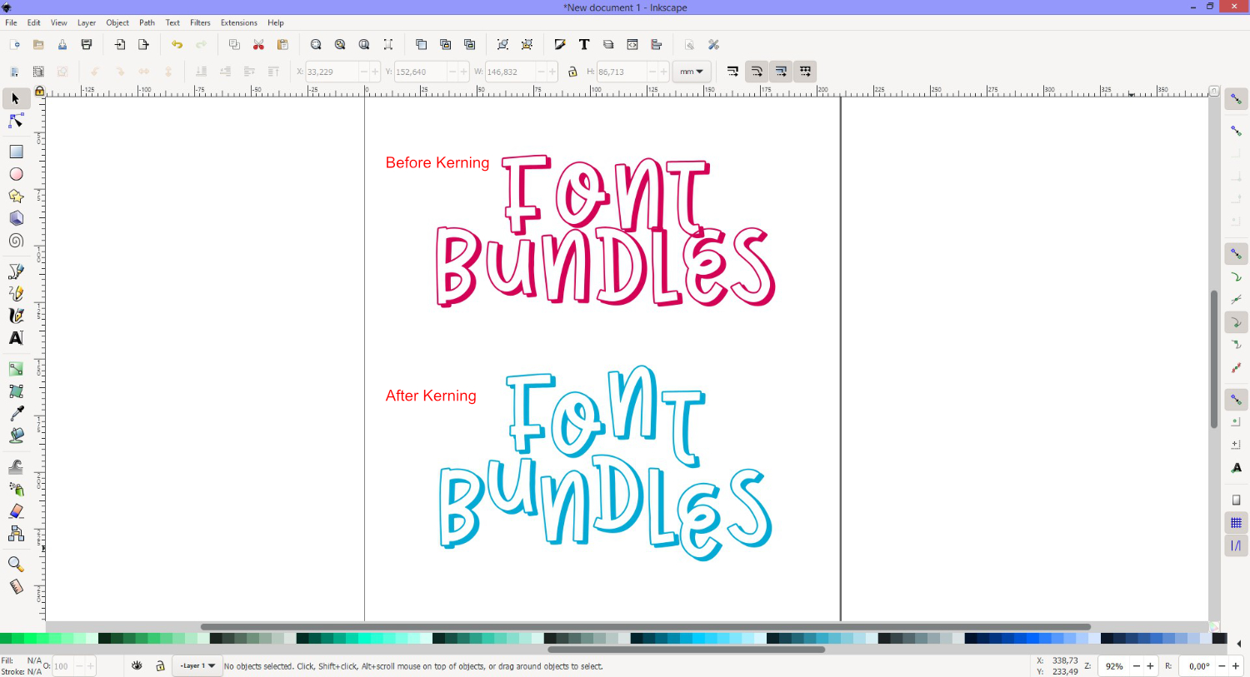Click the Import file icon
This screenshot has height=677, width=1250.
tap(120, 45)
